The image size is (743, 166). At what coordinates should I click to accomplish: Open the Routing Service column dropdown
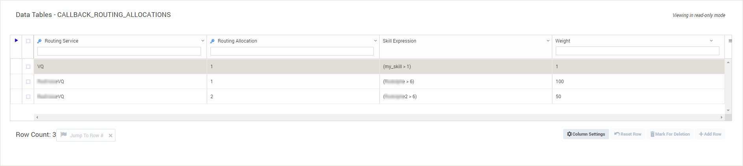coord(203,41)
